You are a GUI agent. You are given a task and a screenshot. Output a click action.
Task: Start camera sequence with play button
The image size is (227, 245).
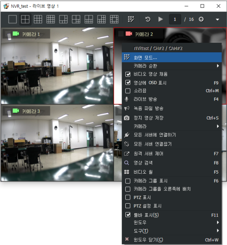[160, 20]
